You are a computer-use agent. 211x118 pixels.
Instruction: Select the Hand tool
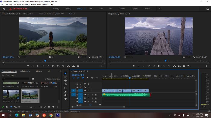(65, 95)
